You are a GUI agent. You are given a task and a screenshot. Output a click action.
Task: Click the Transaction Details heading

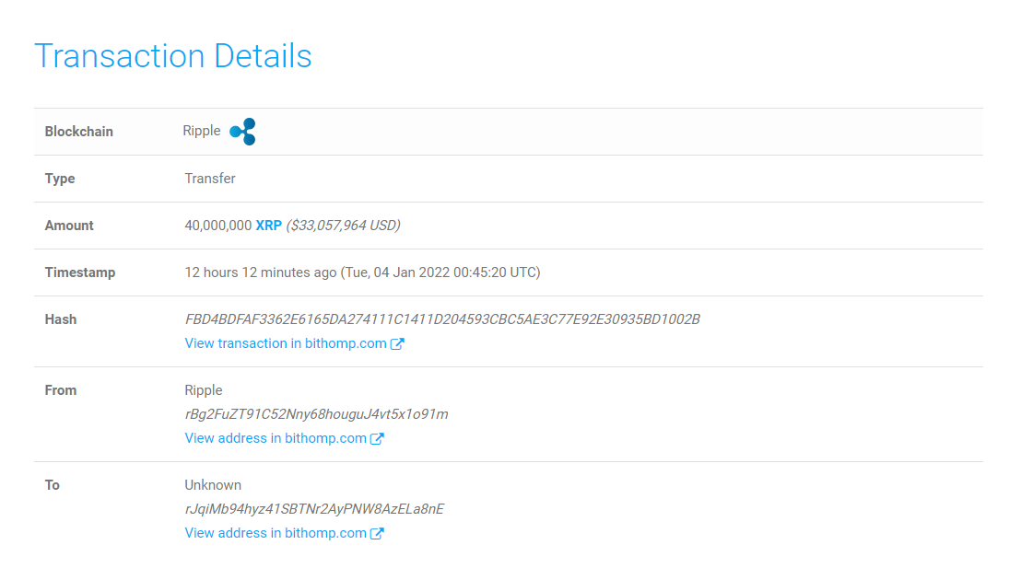tap(173, 56)
